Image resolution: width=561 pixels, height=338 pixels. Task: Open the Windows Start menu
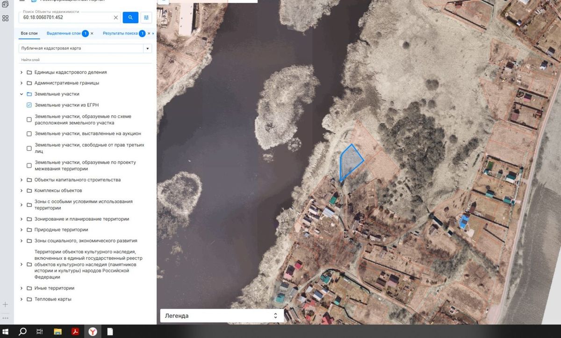[x=6, y=331]
